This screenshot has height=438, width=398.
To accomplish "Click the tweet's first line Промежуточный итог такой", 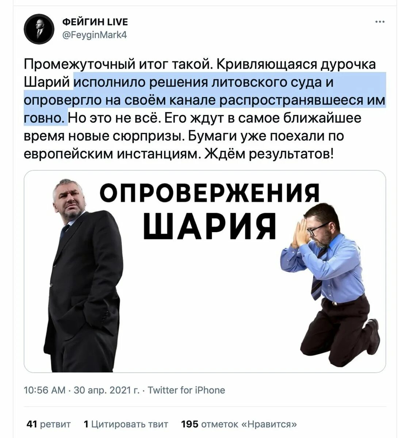I will pyautogui.click(x=118, y=64).
